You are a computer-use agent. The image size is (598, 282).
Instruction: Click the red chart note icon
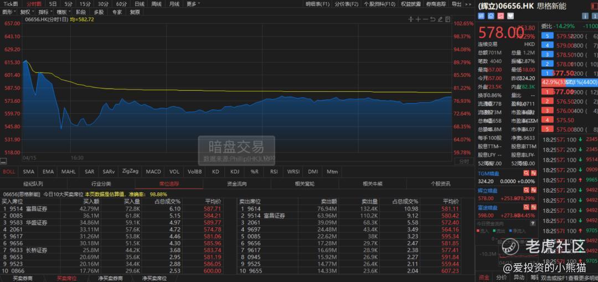click(501, 16)
